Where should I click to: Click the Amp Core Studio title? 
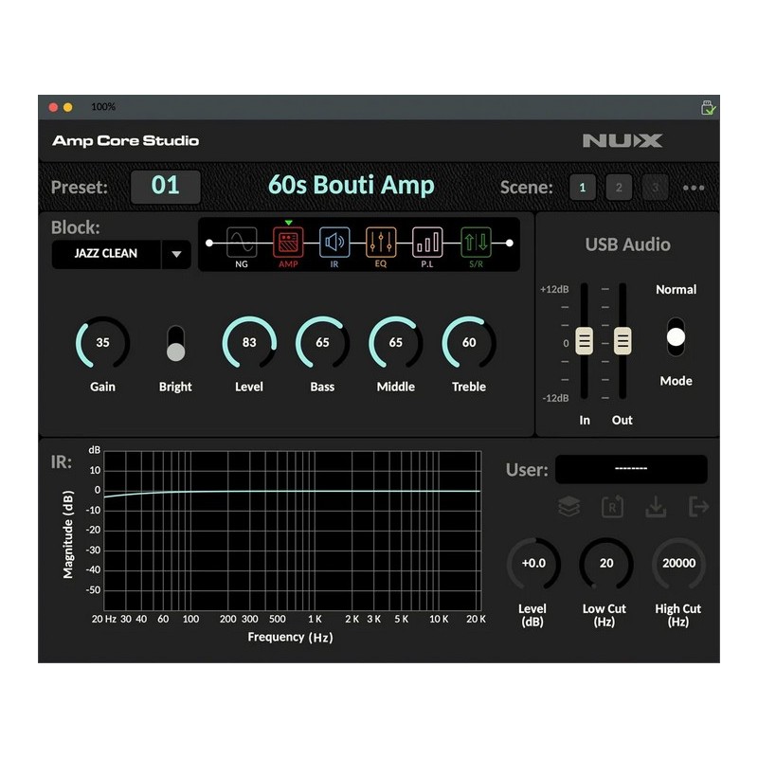126,140
